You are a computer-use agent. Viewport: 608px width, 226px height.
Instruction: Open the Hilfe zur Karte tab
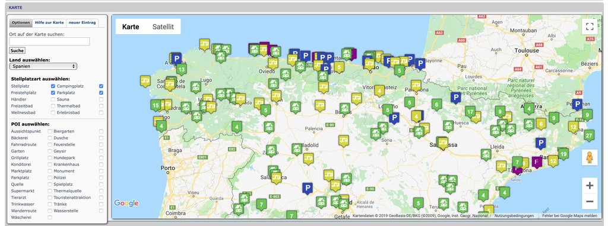(x=49, y=22)
